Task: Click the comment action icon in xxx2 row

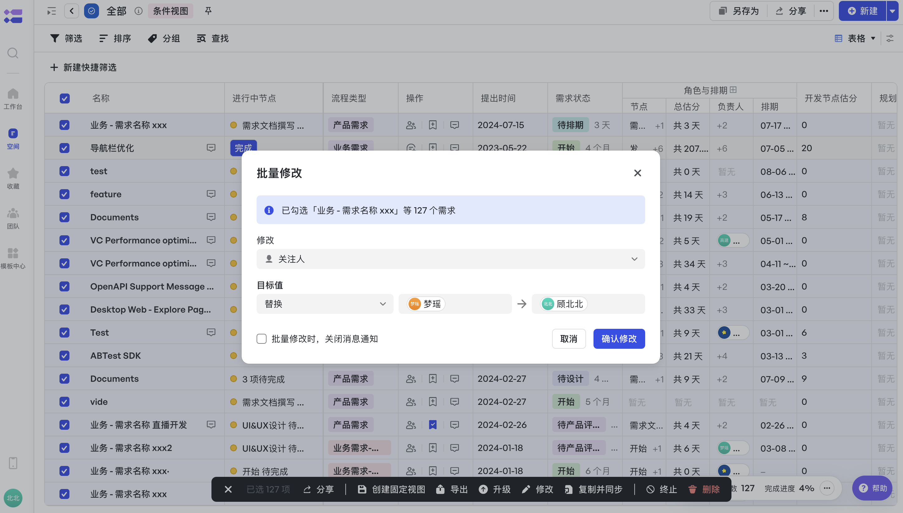Action: [455, 448]
